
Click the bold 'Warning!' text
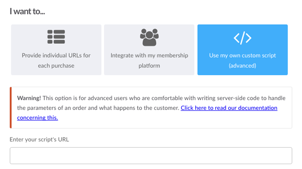(x=29, y=98)
